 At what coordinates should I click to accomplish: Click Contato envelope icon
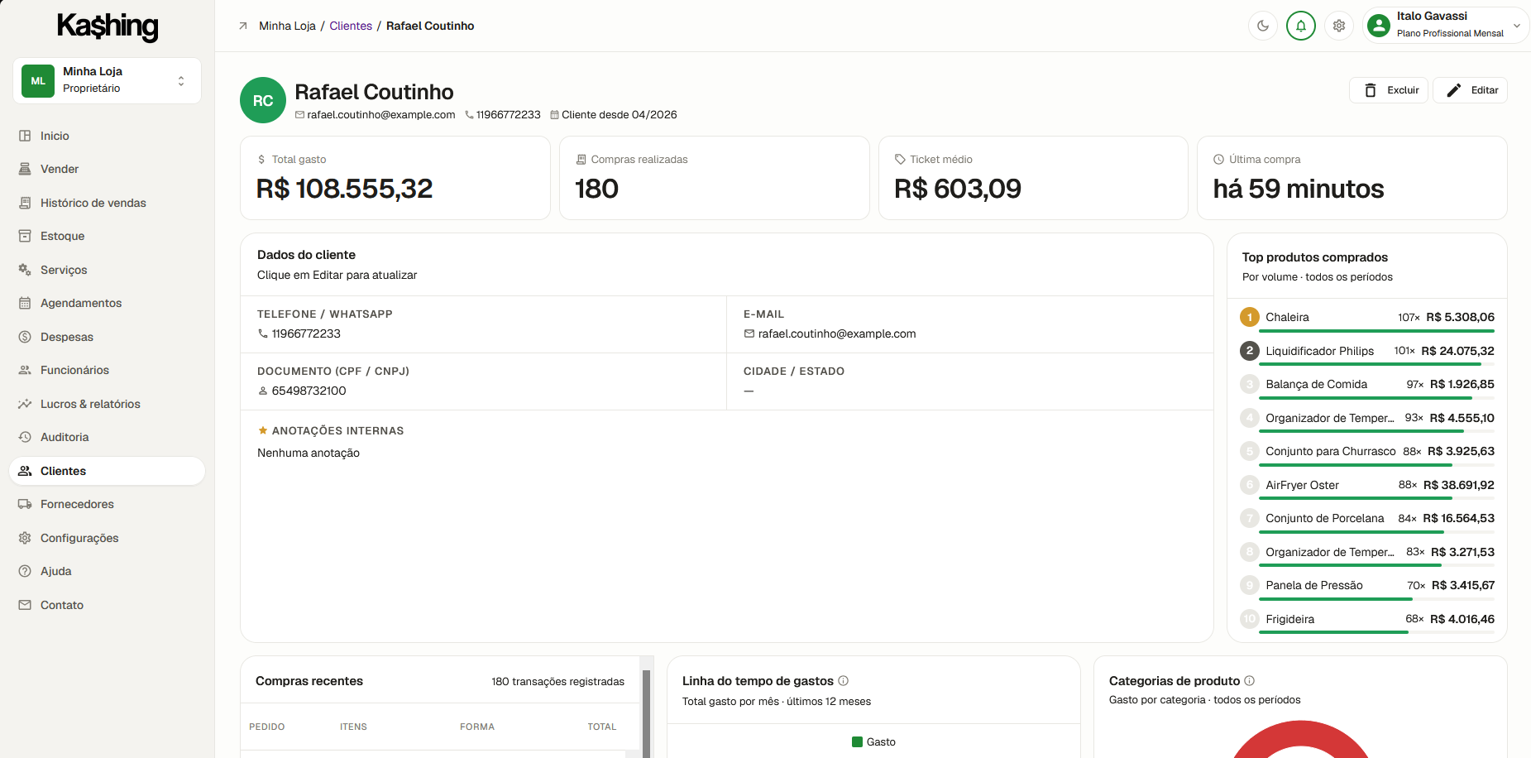click(25, 605)
